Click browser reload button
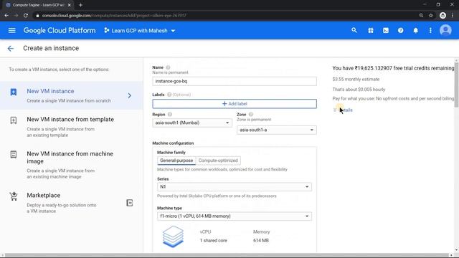 tap(26, 16)
